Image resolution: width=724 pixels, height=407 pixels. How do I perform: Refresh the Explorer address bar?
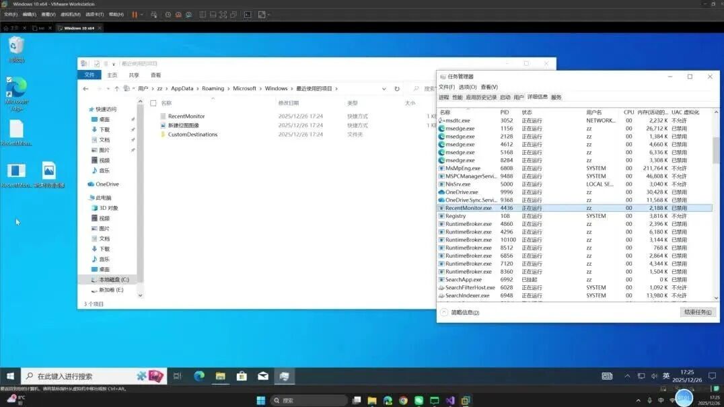pos(396,89)
